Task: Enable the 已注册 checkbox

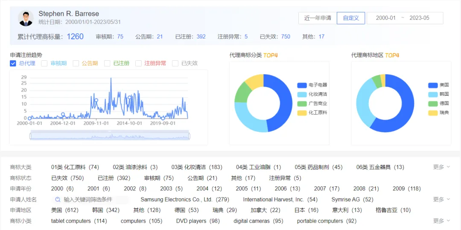Action: 107,63
